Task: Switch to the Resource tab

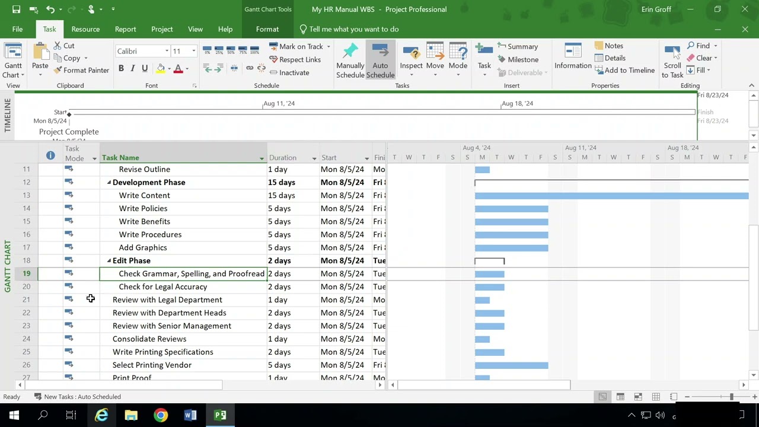Action: point(85,29)
